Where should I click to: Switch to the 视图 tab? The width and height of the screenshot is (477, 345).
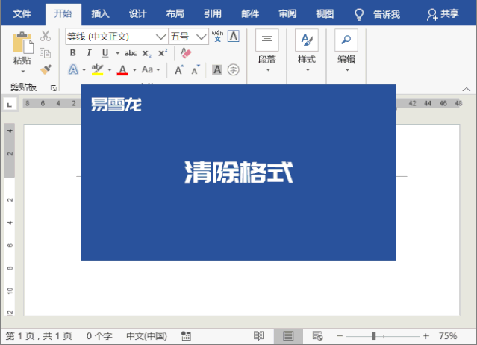(325, 14)
